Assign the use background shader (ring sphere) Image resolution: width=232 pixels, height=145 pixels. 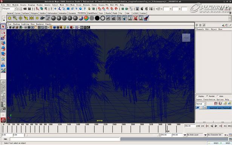coord(103,18)
